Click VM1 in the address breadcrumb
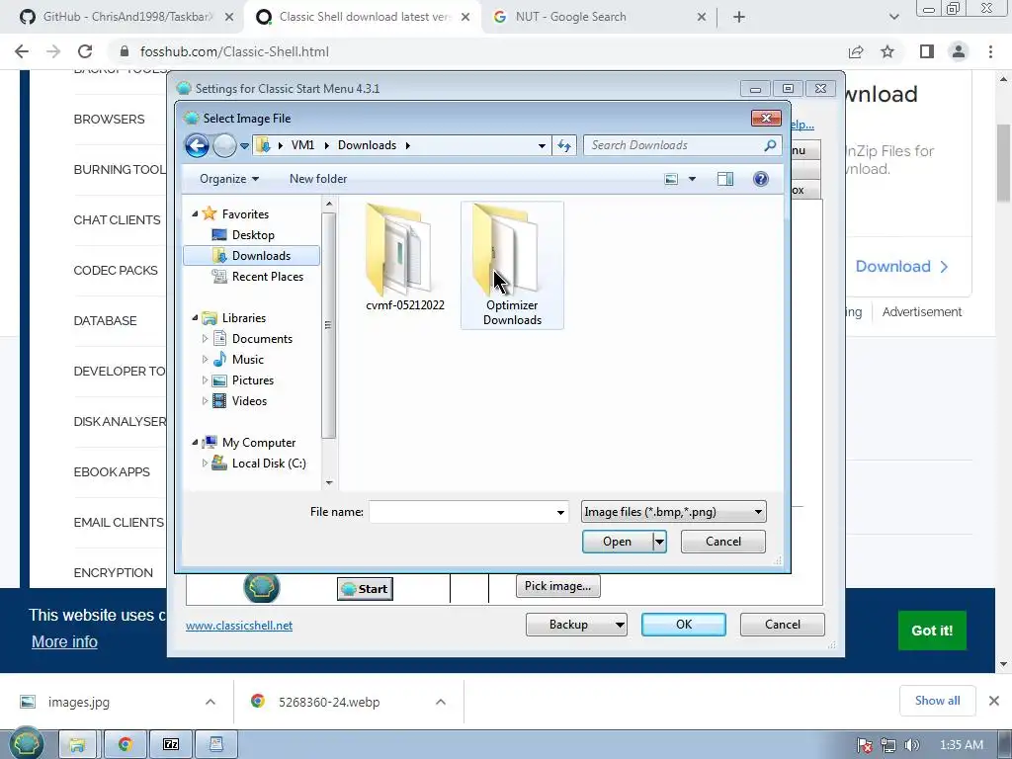The width and height of the screenshot is (1012, 759). pyautogui.click(x=302, y=145)
